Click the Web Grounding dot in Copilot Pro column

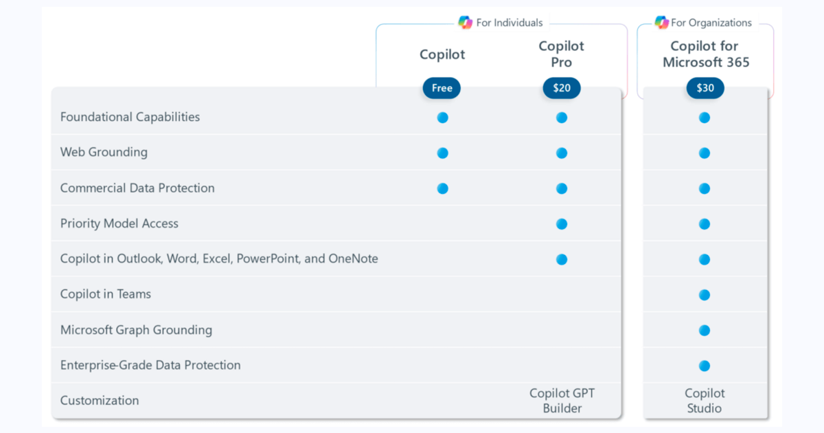pyautogui.click(x=562, y=153)
